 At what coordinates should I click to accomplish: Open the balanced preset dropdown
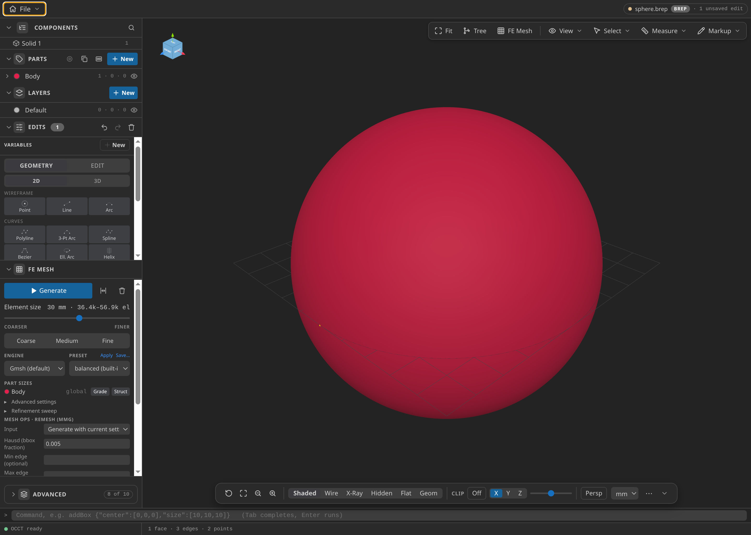click(99, 368)
